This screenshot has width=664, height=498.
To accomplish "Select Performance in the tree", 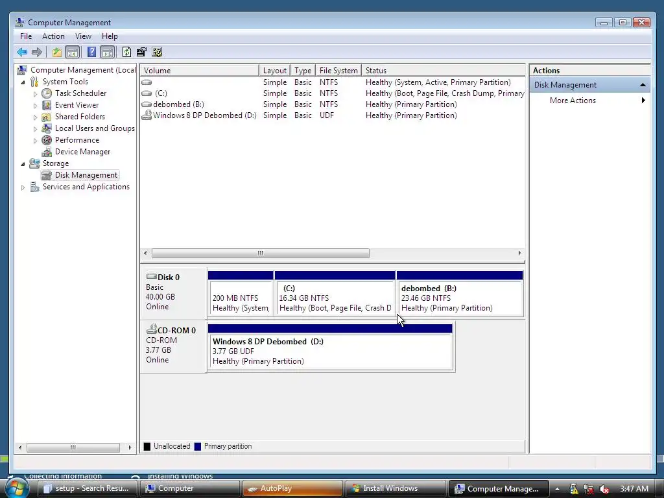I will click(77, 140).
